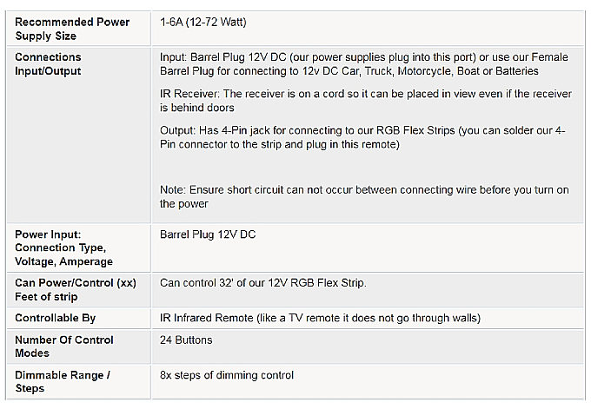The height and width of the screenshot is (409, 591).
Task: Click the "Connections Input/Output" row label
Action: coord(49,63)
